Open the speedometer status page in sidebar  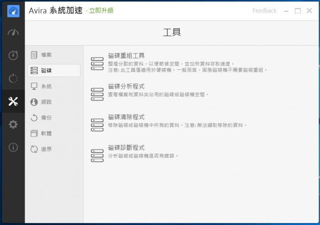(x=13, y=32)
